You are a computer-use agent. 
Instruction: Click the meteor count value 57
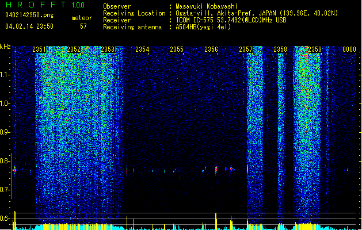[x=83, y=26]
